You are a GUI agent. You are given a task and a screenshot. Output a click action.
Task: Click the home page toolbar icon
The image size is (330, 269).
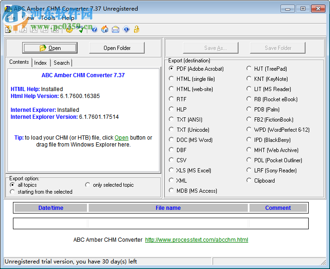coord(105,30)
